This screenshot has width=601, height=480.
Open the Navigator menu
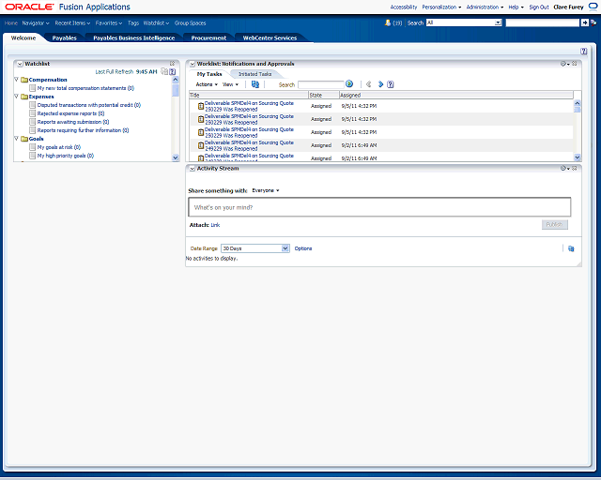click(36, 22)
